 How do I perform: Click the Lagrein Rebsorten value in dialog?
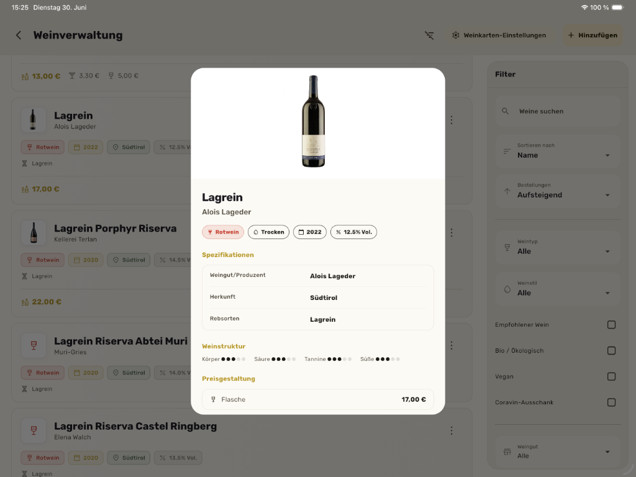pyautogui.click(x=323, y=320)
